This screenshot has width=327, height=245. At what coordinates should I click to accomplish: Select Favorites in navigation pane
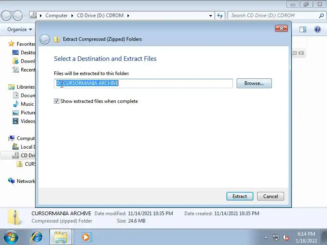pos(26,44)
